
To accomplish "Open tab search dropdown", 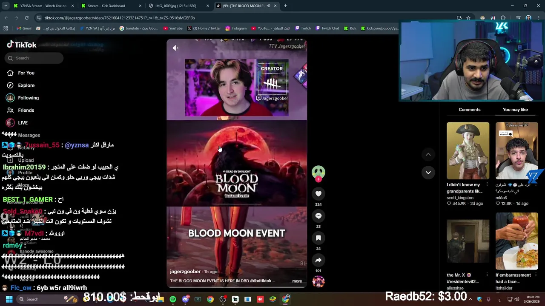I will coord(6,6).
